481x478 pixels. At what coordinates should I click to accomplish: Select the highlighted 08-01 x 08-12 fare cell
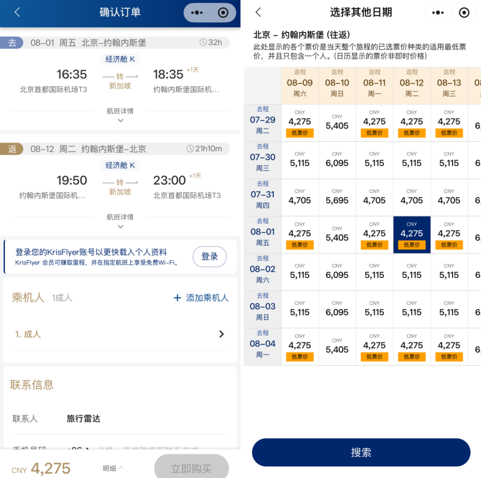[x=411, y=234]
